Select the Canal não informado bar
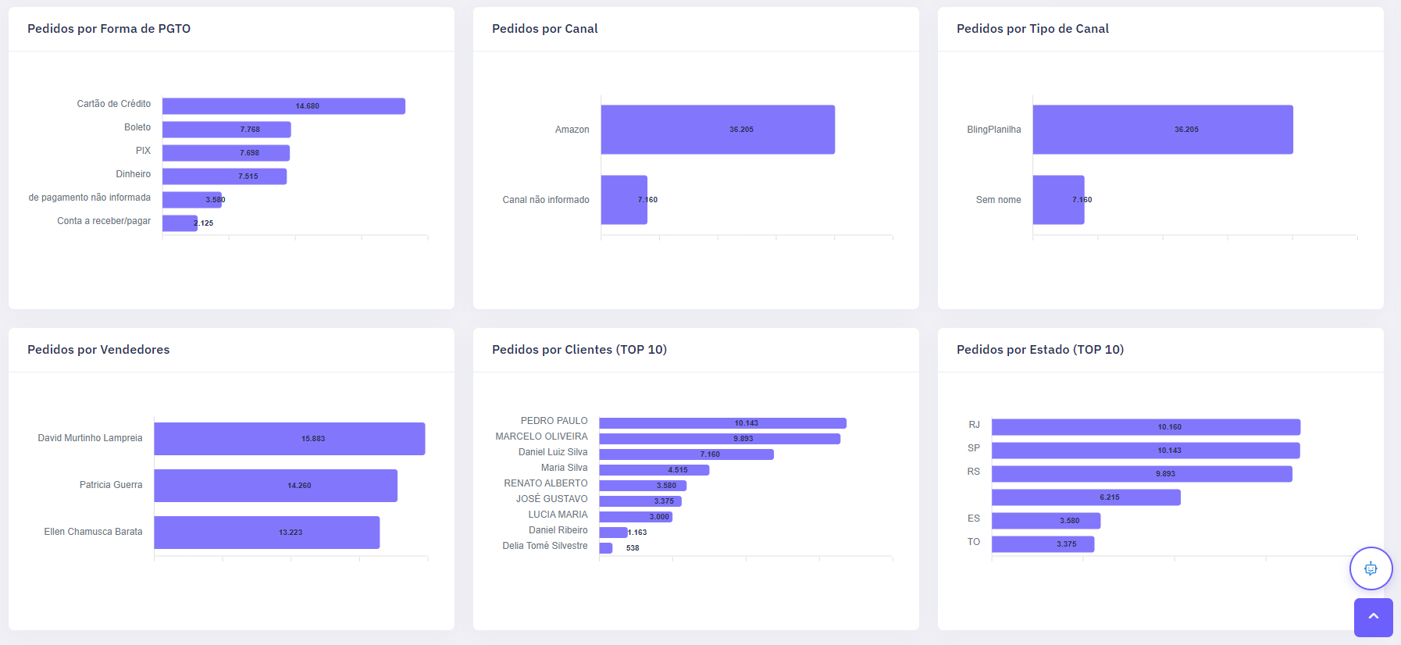 (623, 200)
